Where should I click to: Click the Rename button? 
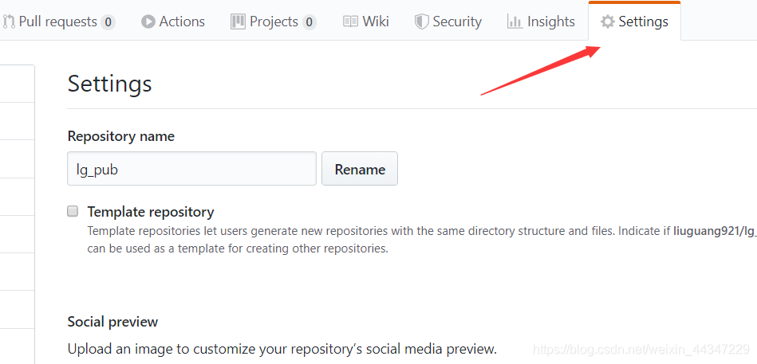[360, 169]
